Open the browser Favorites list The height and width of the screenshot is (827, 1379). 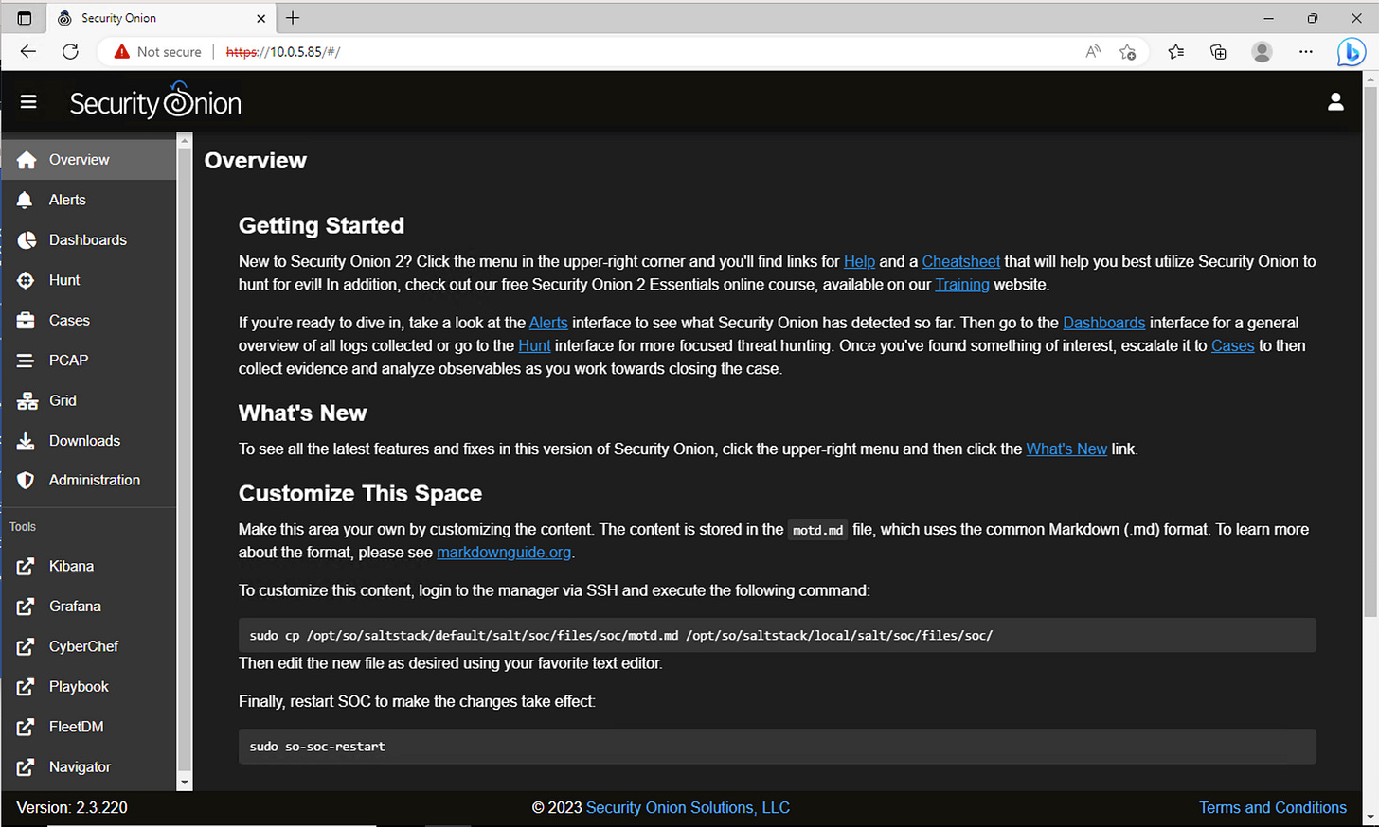coord(1175,52)
